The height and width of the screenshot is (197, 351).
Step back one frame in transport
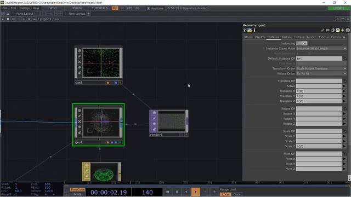tap(186, 192)
